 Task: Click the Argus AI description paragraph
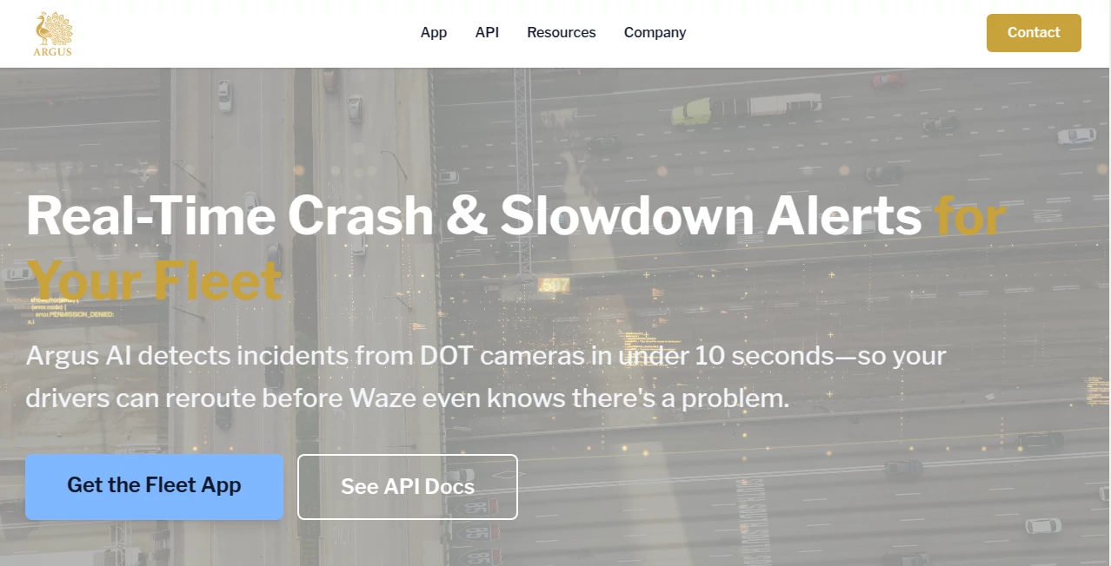click(486, 377)
